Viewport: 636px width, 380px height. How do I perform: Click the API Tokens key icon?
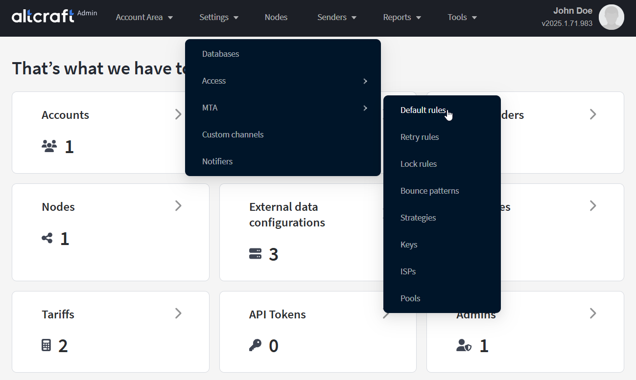point(255,345)
